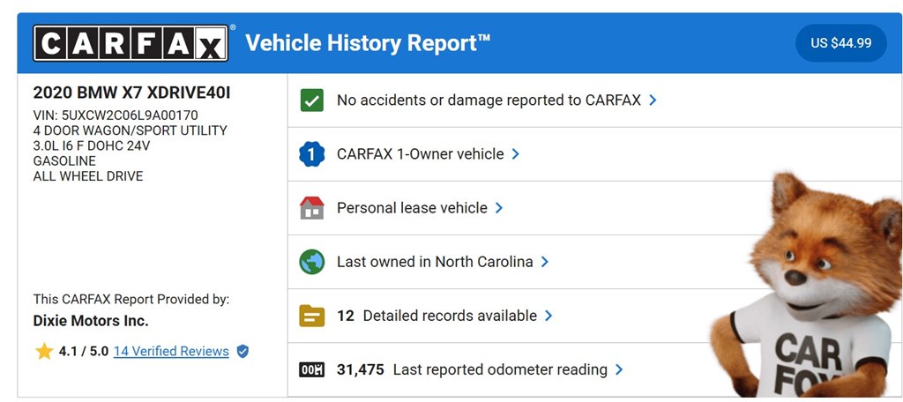Click the green checkmark no-accidents icon
Image resolution: width=903 pixels, height=402 pixels.
311,100
